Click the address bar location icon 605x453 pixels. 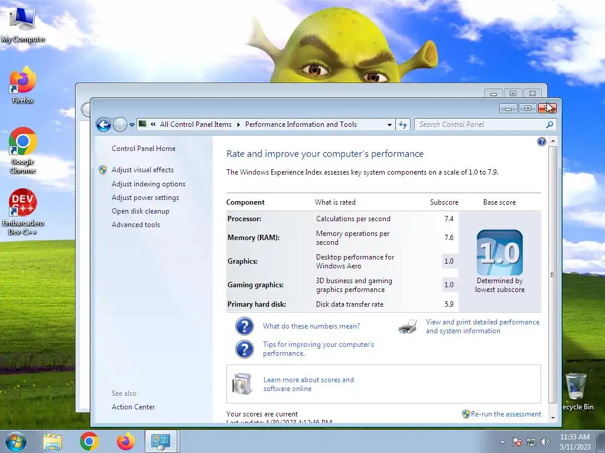[143, 124]
